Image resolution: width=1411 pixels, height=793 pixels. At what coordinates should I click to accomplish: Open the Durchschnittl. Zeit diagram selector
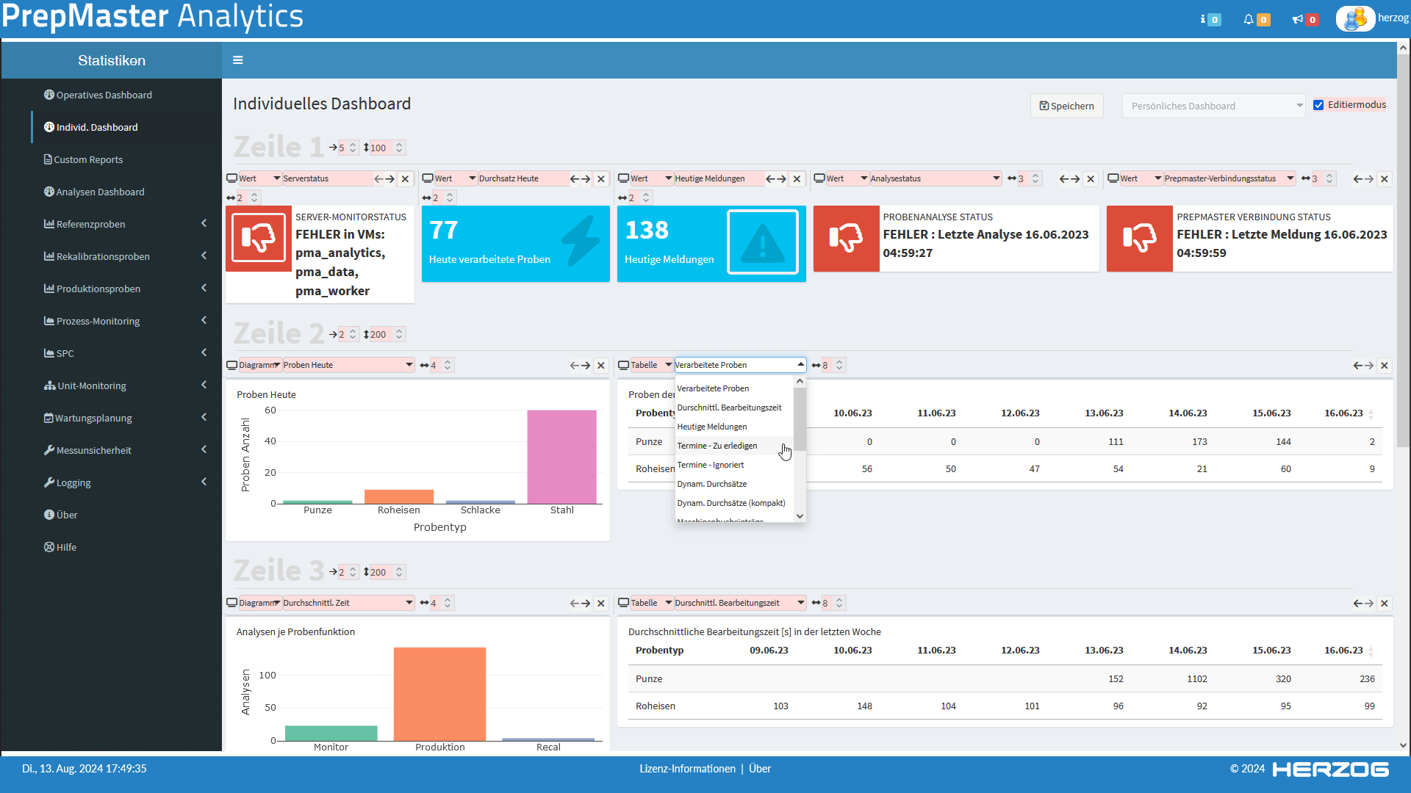click(348, 603)
